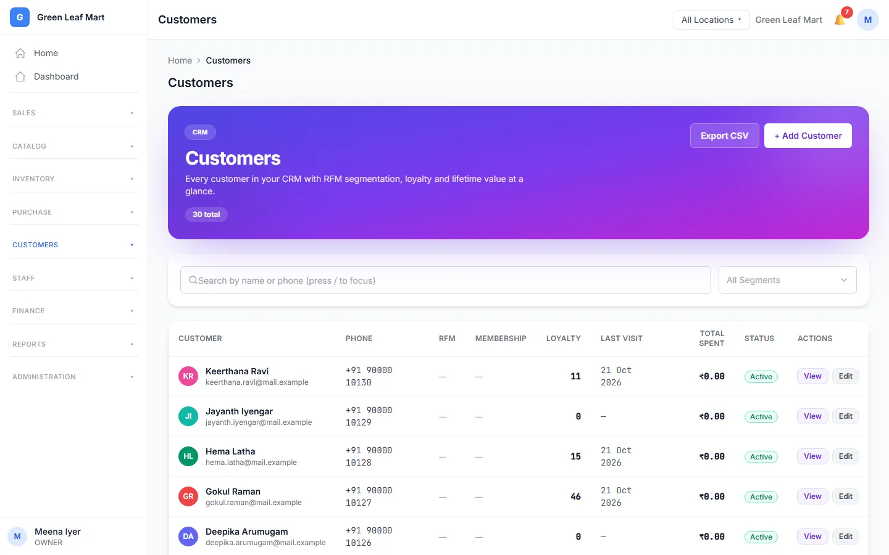View Keerthana Ravi's customer record
889x555 pixels.
(x=812, y=376)
